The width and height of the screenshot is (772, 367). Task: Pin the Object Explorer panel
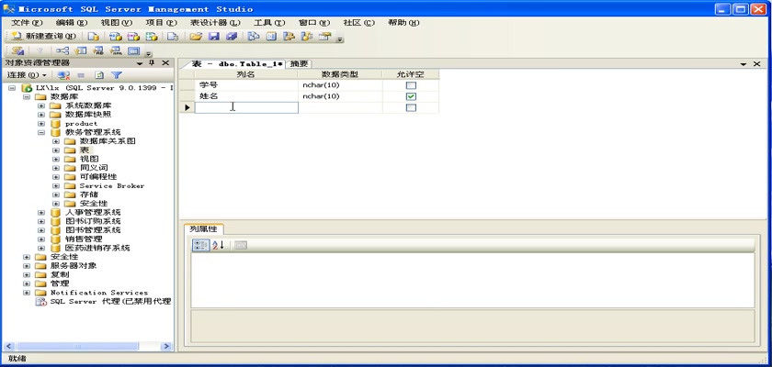click(152, 63)
